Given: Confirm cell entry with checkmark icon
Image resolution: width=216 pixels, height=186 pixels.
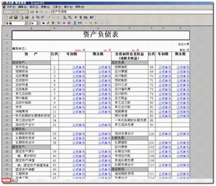Looking at the screenshot, I should 47,12.
